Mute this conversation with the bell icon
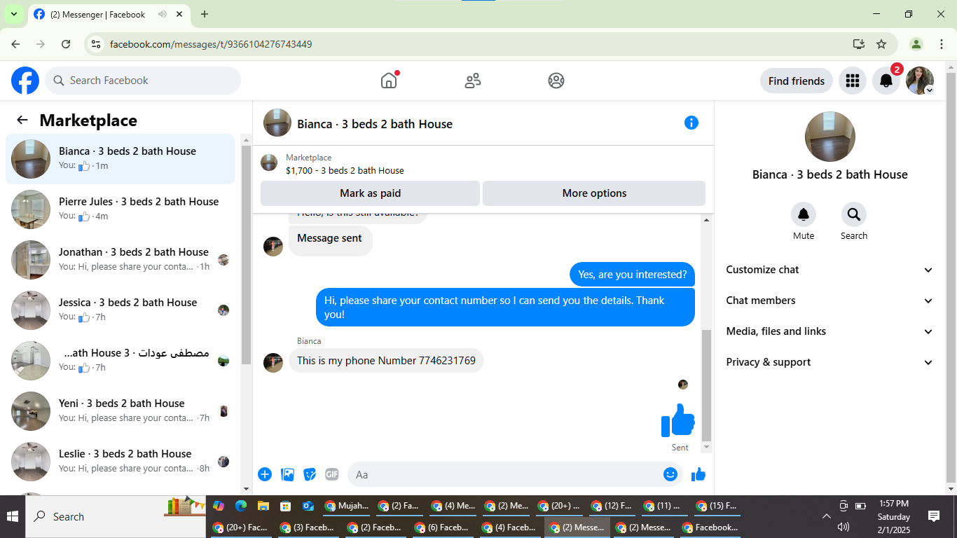 tap(804, 214)
